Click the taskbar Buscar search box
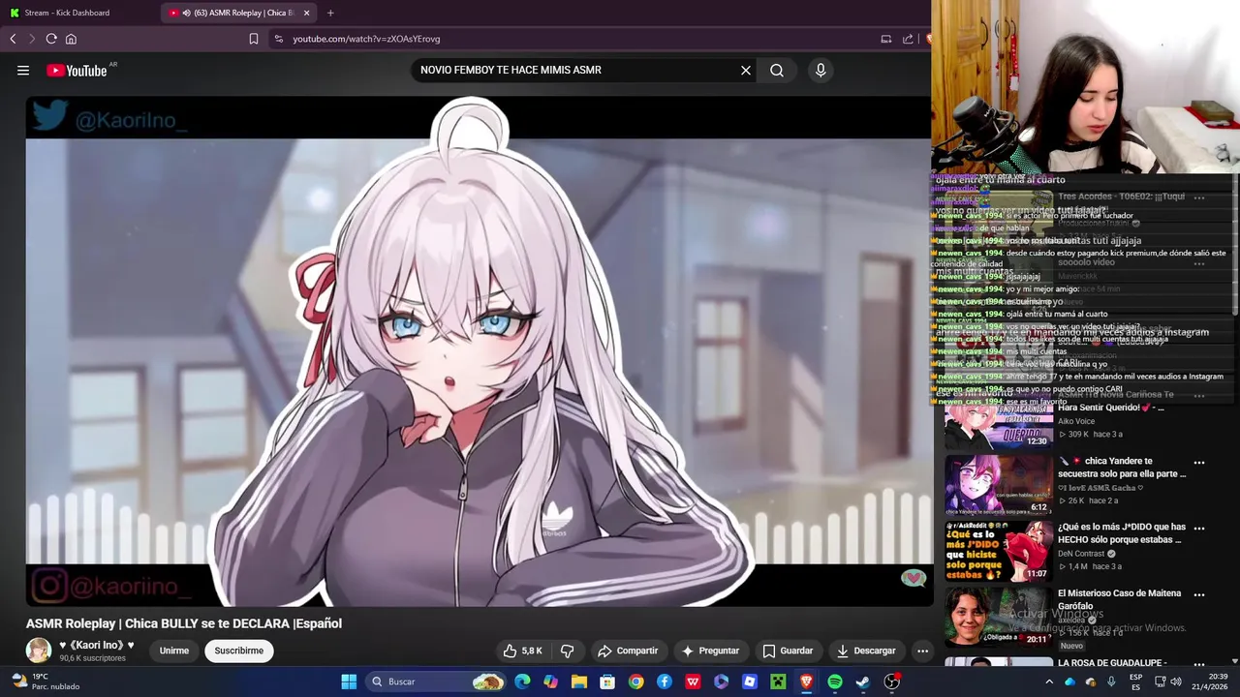The height and width of the screenshot is (697, 1240). click(x=438, y=682)
